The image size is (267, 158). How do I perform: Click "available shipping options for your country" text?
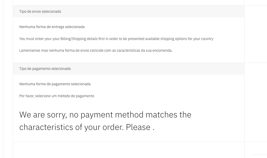click(179, 39)
